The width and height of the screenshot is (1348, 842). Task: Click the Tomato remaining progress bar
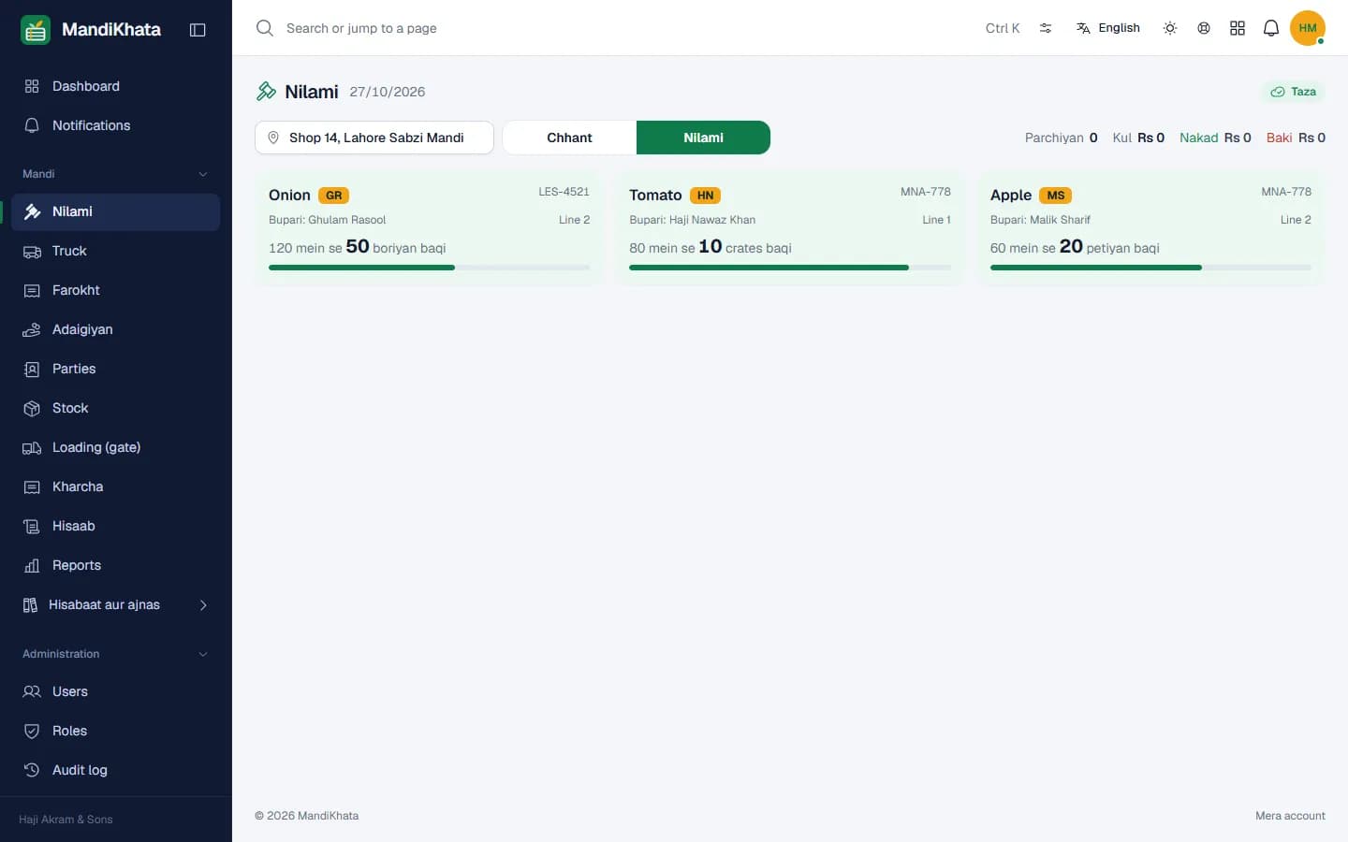[x=790, y=268]
